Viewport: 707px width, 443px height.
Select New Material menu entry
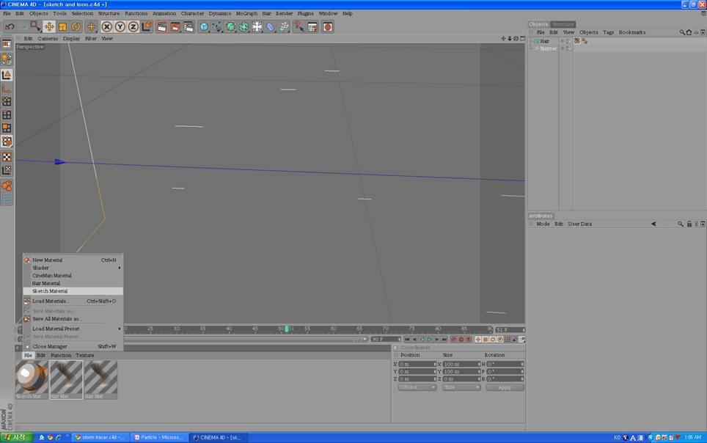pyautogui.click(x=73, y=260)
